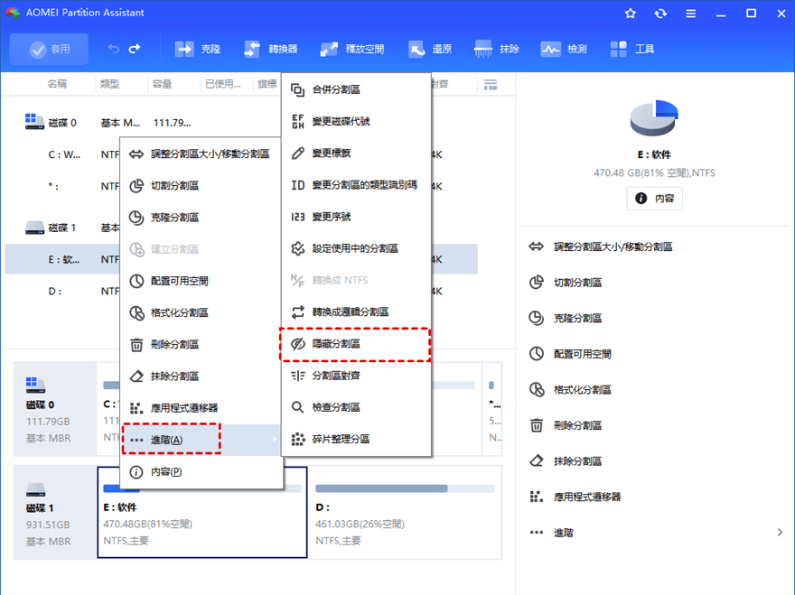The height and width of the screenshot is (595, 795).
Task: Open the 檢測 test tool
Action: click(x=564, y=49)
